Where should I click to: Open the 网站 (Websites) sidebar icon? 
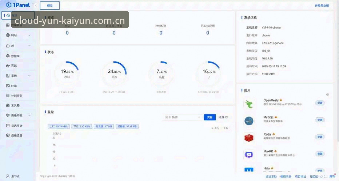(8, 35)
